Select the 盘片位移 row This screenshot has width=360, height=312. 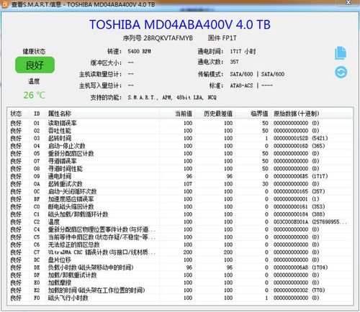180,260
